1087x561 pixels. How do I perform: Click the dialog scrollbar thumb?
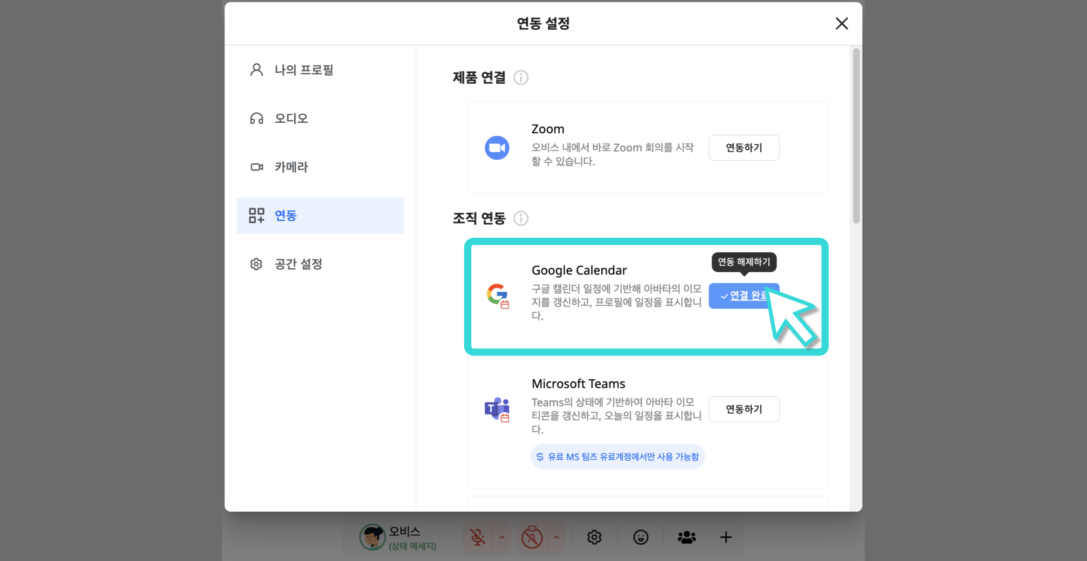click(856, 135)
